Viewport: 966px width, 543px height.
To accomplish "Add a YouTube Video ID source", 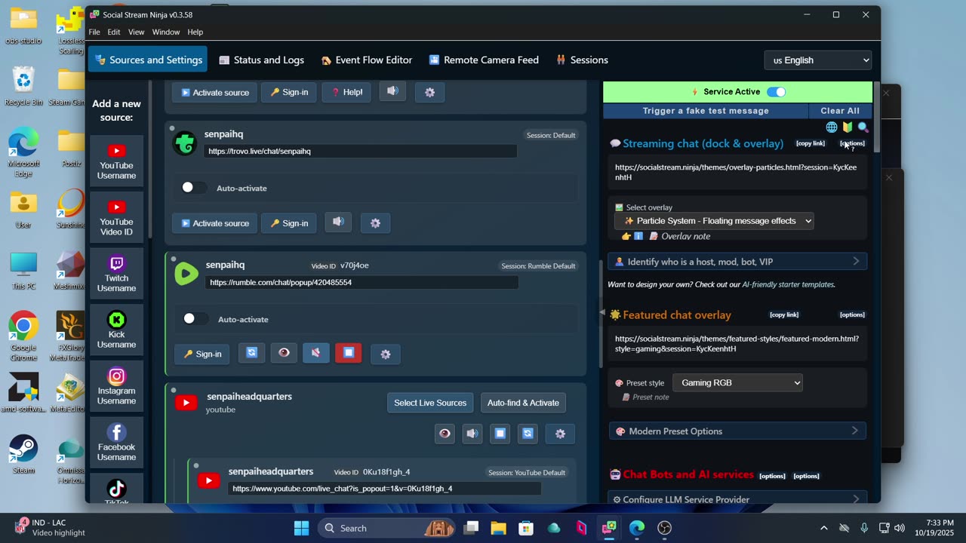I will point(116,218).
